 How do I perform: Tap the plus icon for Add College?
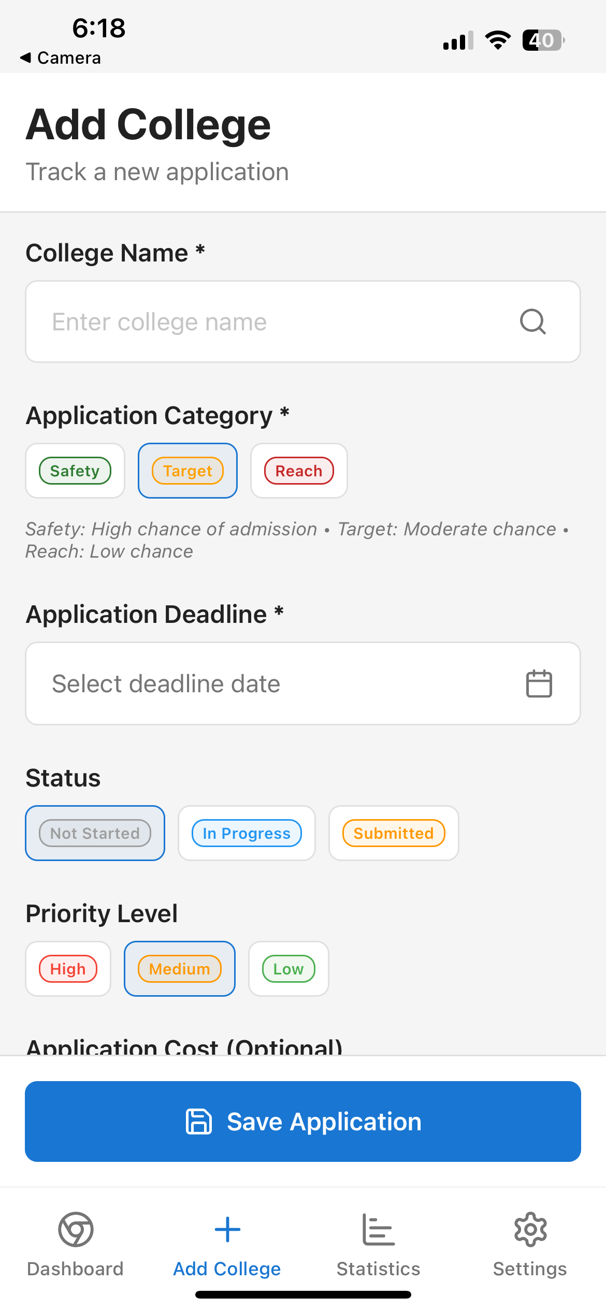pos(227,1230)
